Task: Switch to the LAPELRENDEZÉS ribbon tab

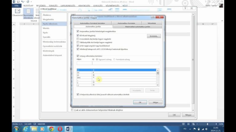Action: (68, 5)
